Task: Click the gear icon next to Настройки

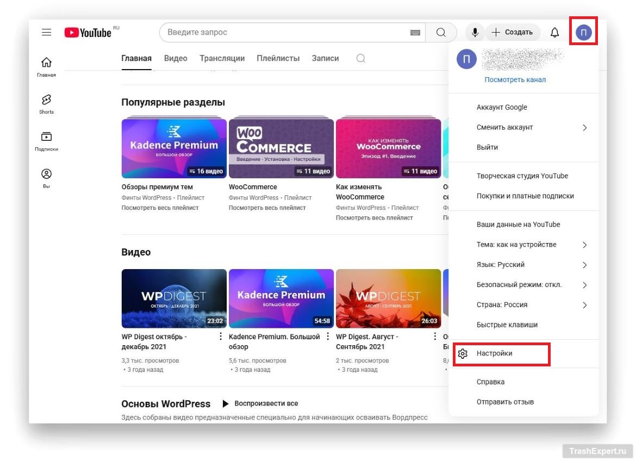Action: [x=463, y=353]
